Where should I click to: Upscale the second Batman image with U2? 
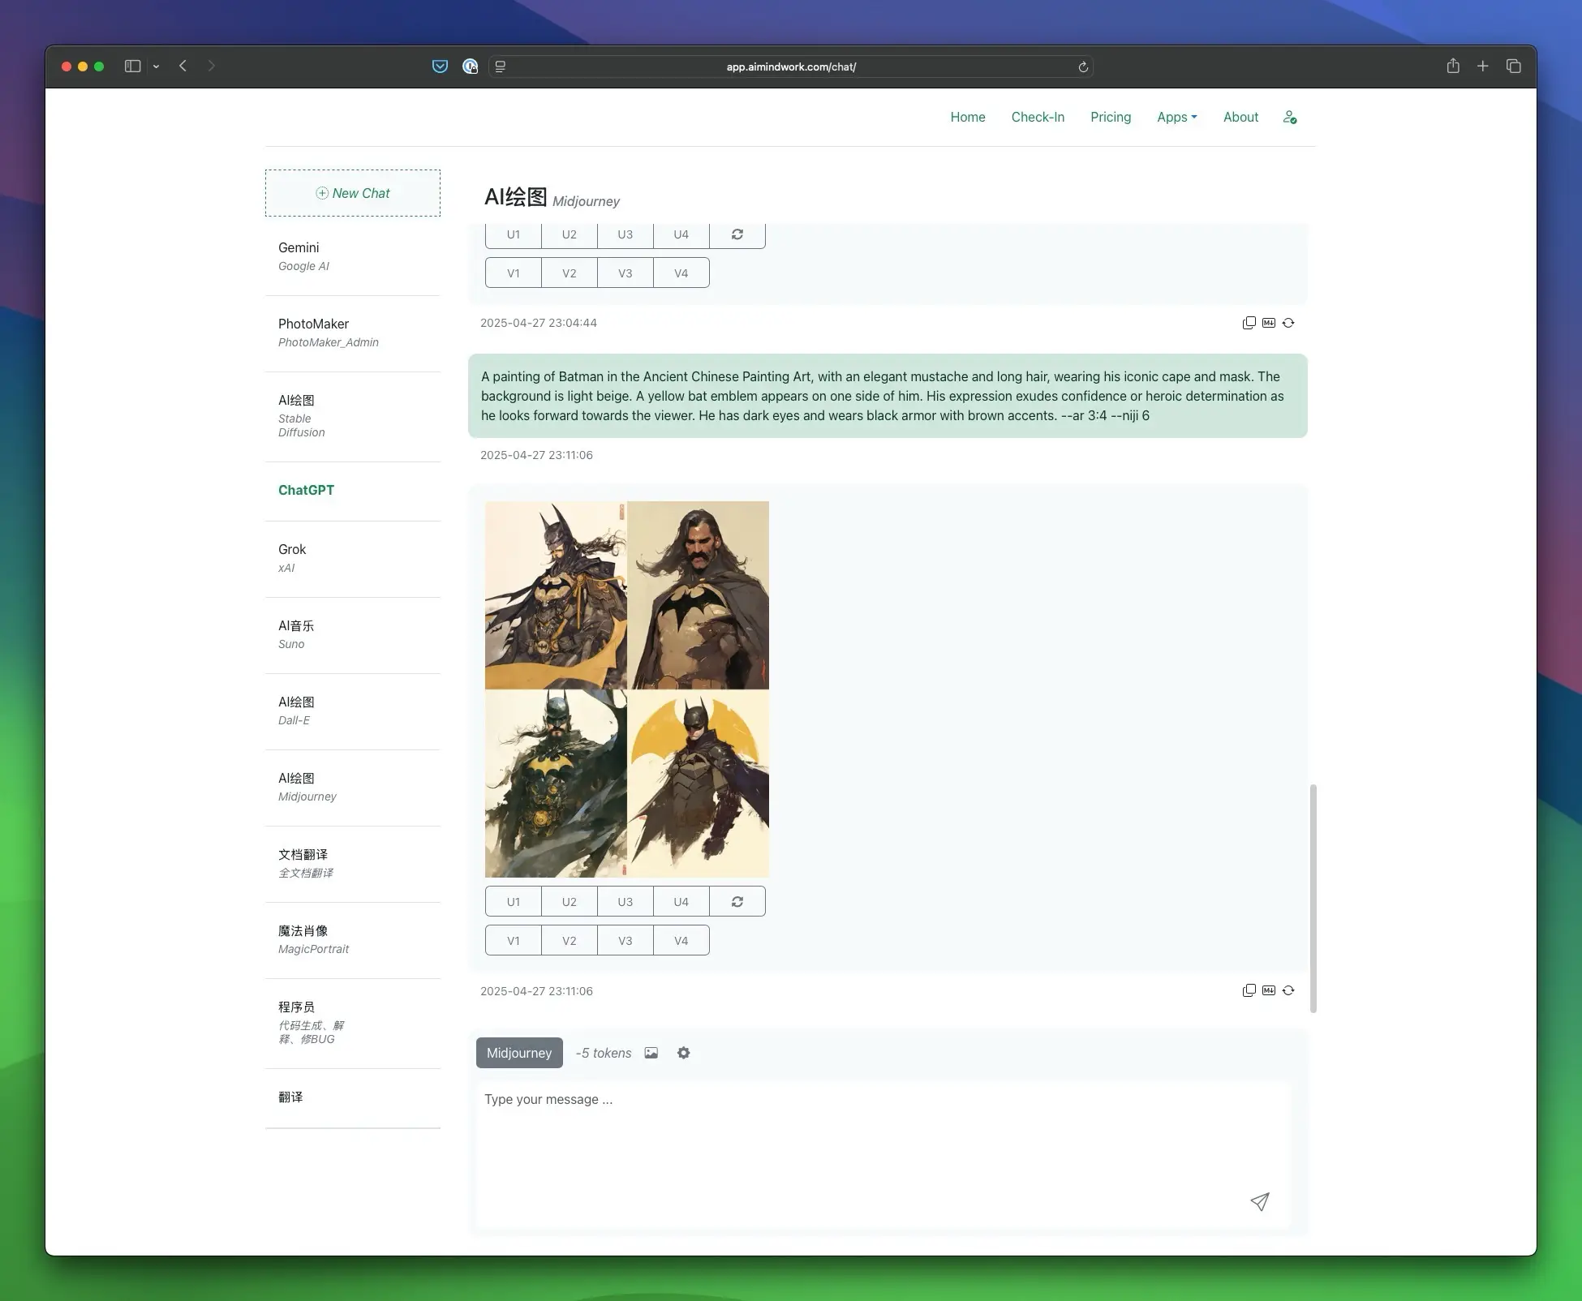point(570,901)
